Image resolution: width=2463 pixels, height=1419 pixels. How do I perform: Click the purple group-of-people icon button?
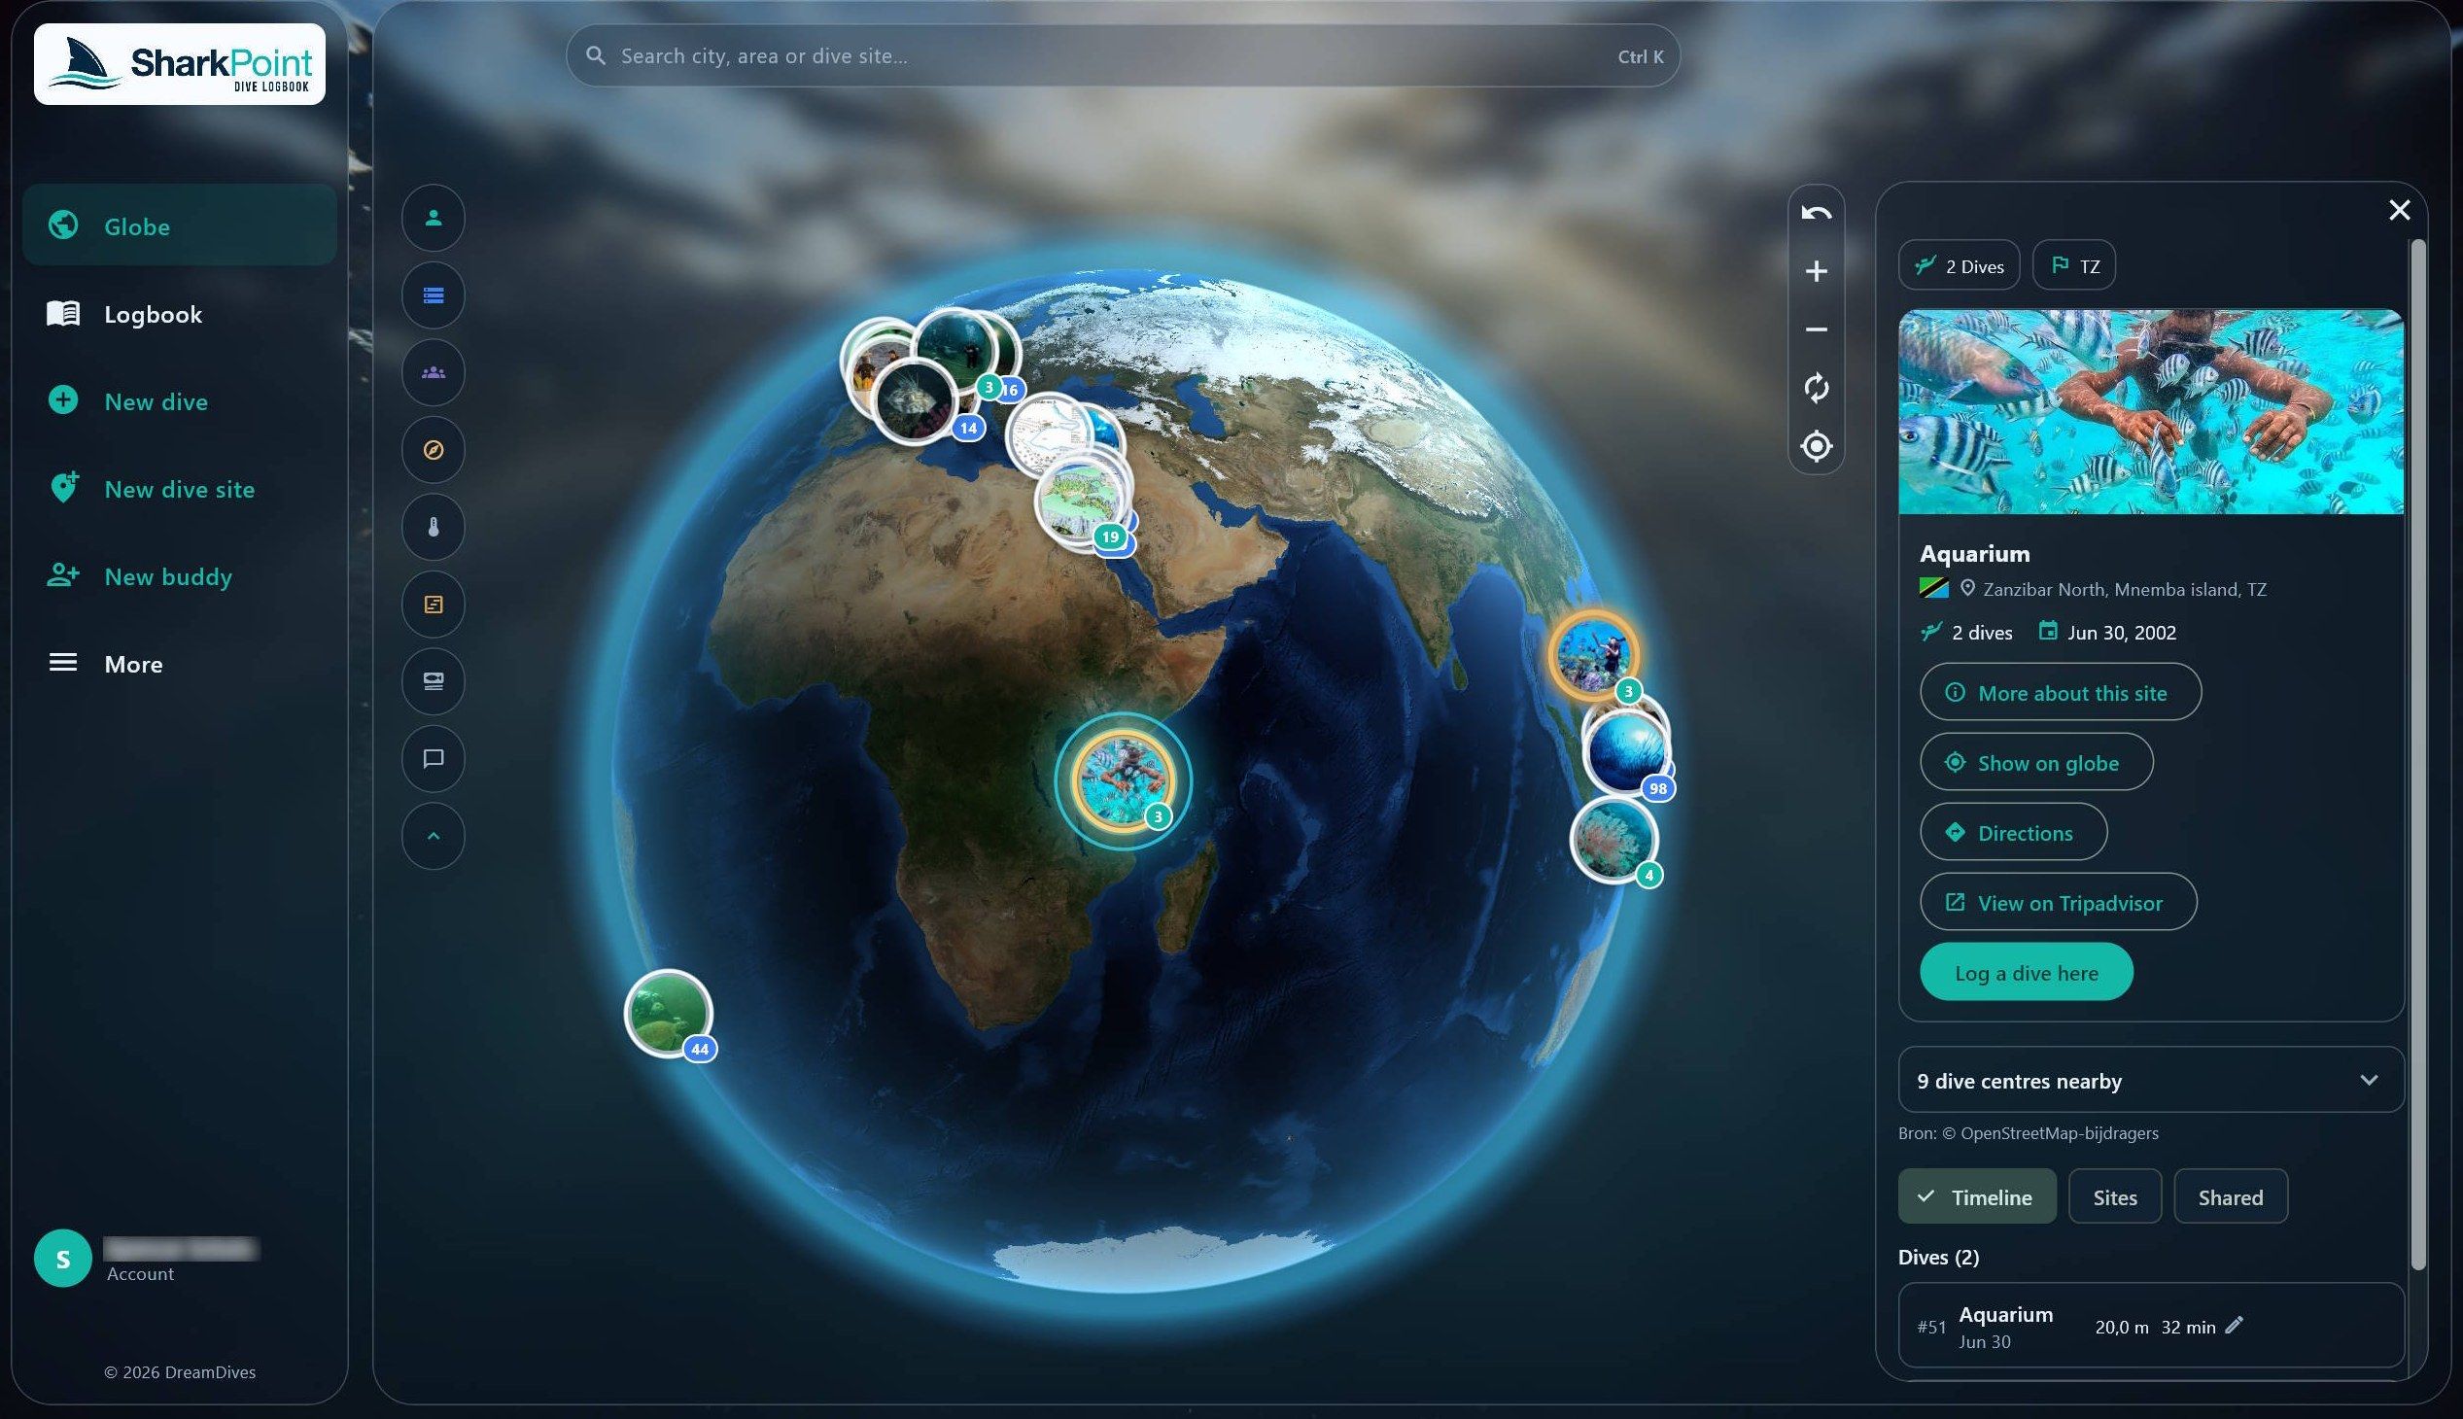(433, 372)
